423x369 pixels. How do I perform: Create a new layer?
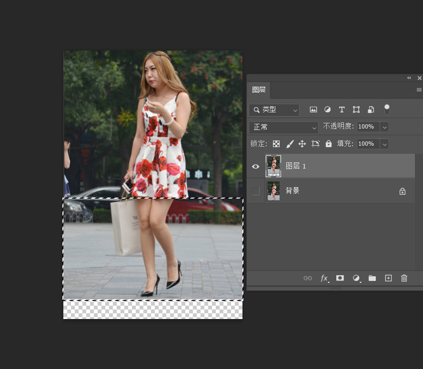pyautogui.click(x=388, y=278)
